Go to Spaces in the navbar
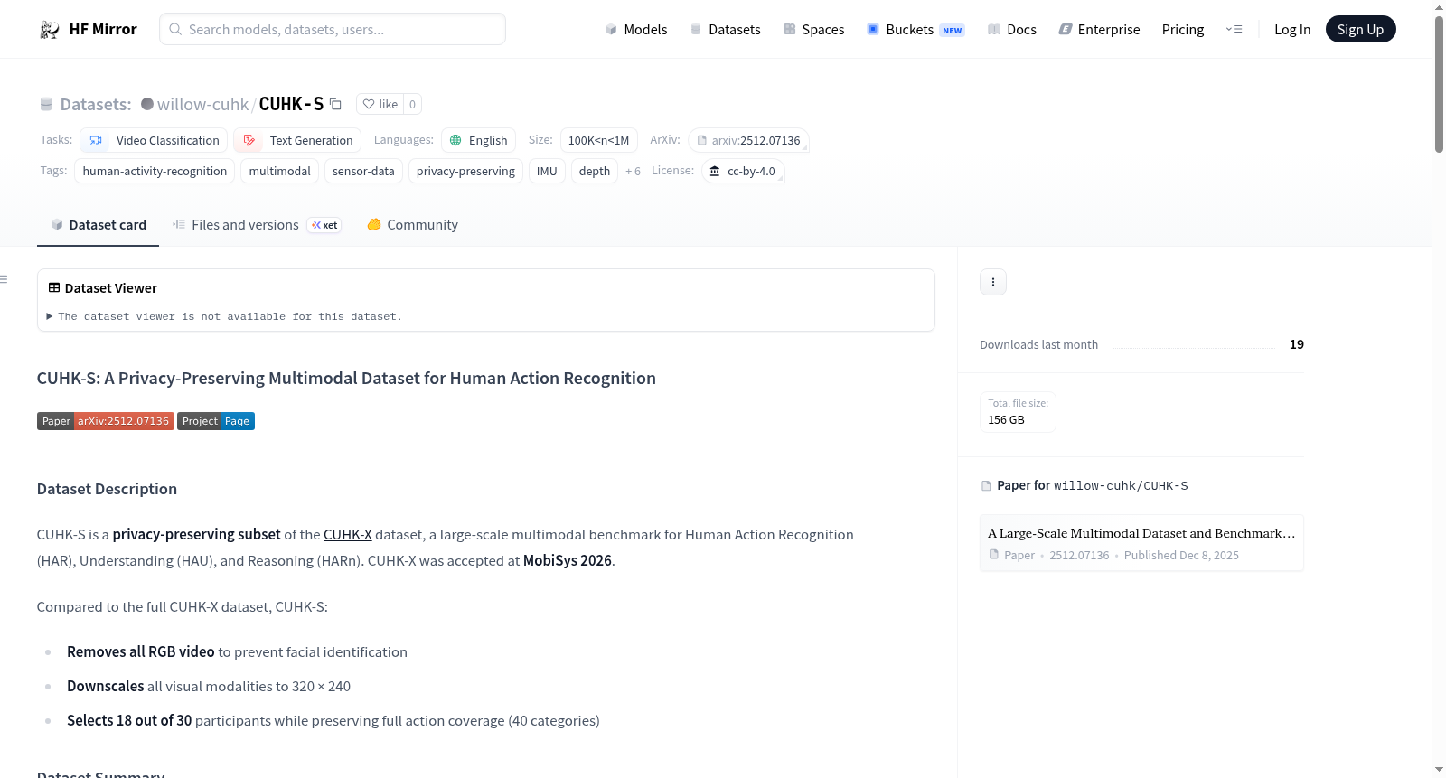The image size is (1446, 778). 813,30
